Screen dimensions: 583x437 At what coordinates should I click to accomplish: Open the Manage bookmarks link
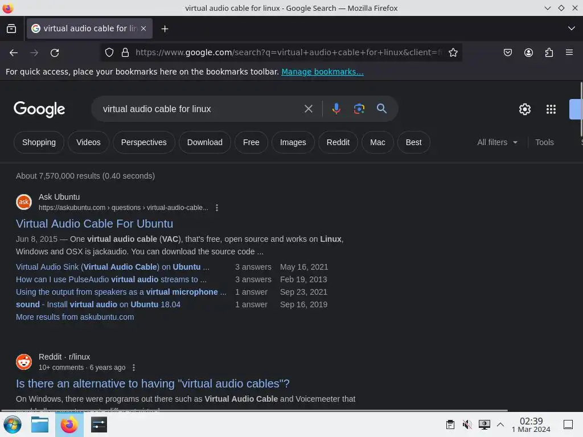(x=322, y=72)
